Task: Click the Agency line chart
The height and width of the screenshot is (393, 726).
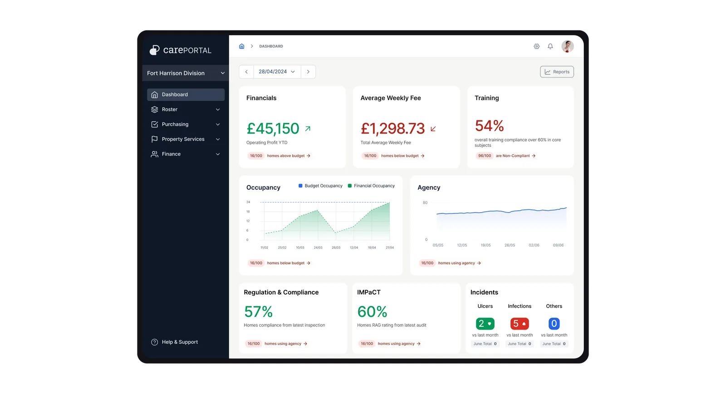Action: tap(501, 221)
